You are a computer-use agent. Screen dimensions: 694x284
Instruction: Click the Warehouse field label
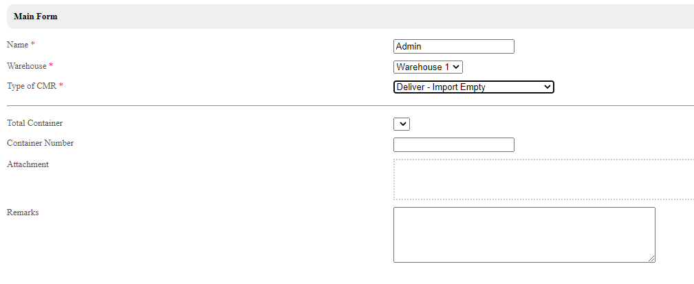coord(26,66)
